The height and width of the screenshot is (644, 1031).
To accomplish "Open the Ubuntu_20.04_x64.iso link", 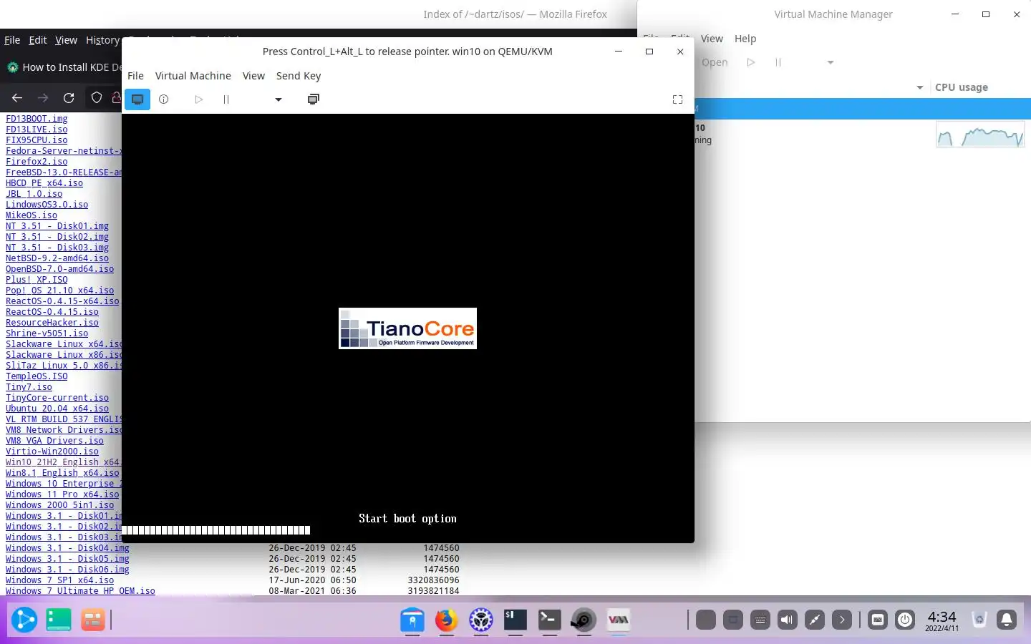I will (x=57, y=409).
